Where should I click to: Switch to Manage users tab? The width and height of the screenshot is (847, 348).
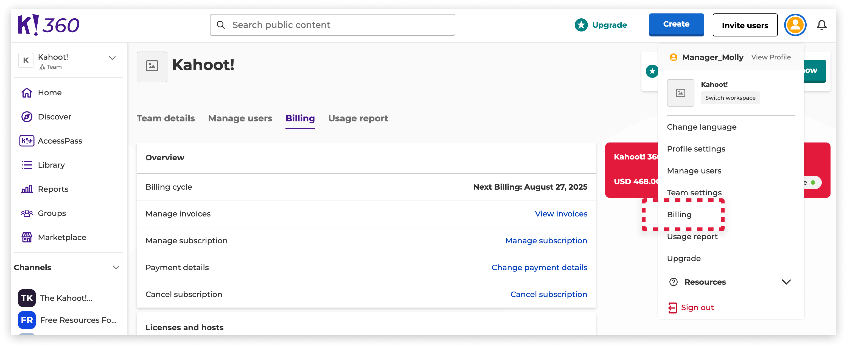click(240, 118)
